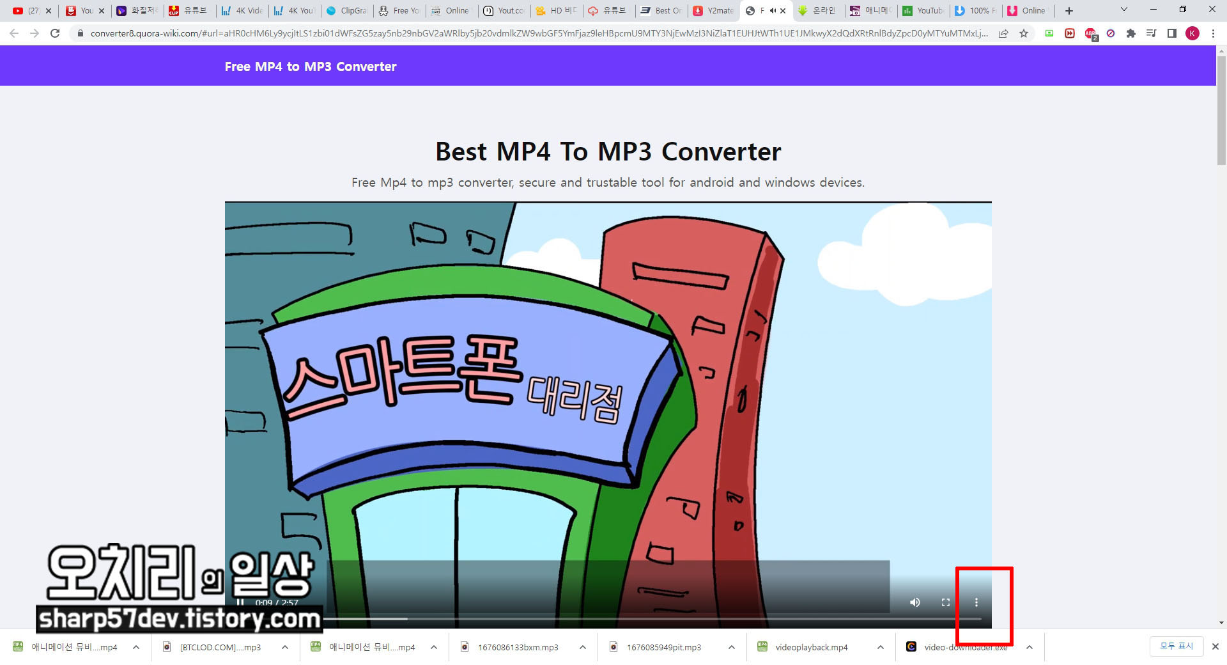Open a new tab with the plus button
Image resolution: width=1227 pixels, height=665 pixels.
pyautogui.click(x=1069, y=11)
